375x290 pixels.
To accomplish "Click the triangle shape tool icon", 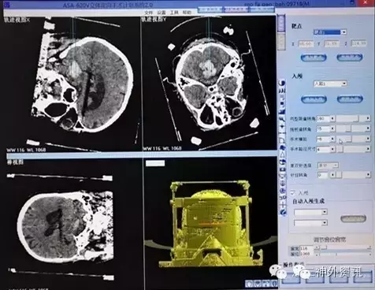I will pyautogui.click(x=282, y=154).
